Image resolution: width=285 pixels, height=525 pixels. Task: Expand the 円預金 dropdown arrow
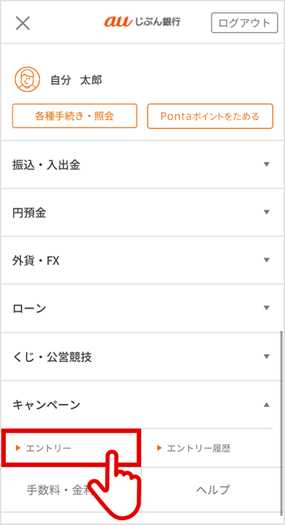pos(266,212)
